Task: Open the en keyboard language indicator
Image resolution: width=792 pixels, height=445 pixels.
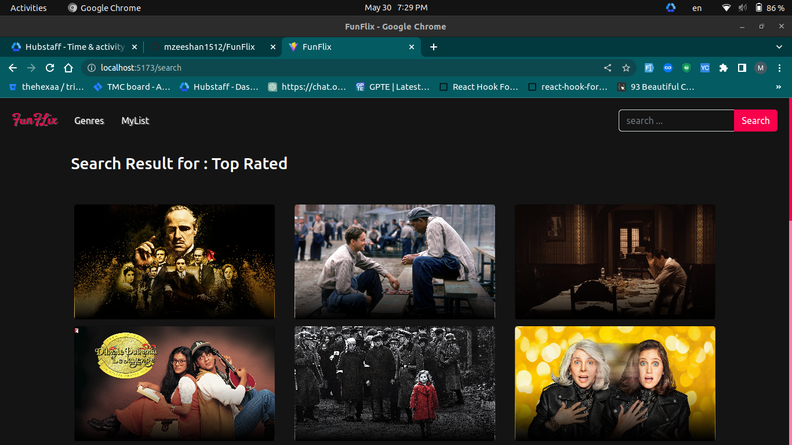Action: [697, 8]
